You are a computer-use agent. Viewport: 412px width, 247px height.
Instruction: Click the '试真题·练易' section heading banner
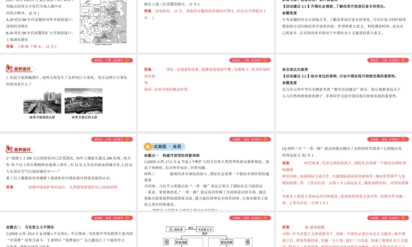[x=164, y=147]
